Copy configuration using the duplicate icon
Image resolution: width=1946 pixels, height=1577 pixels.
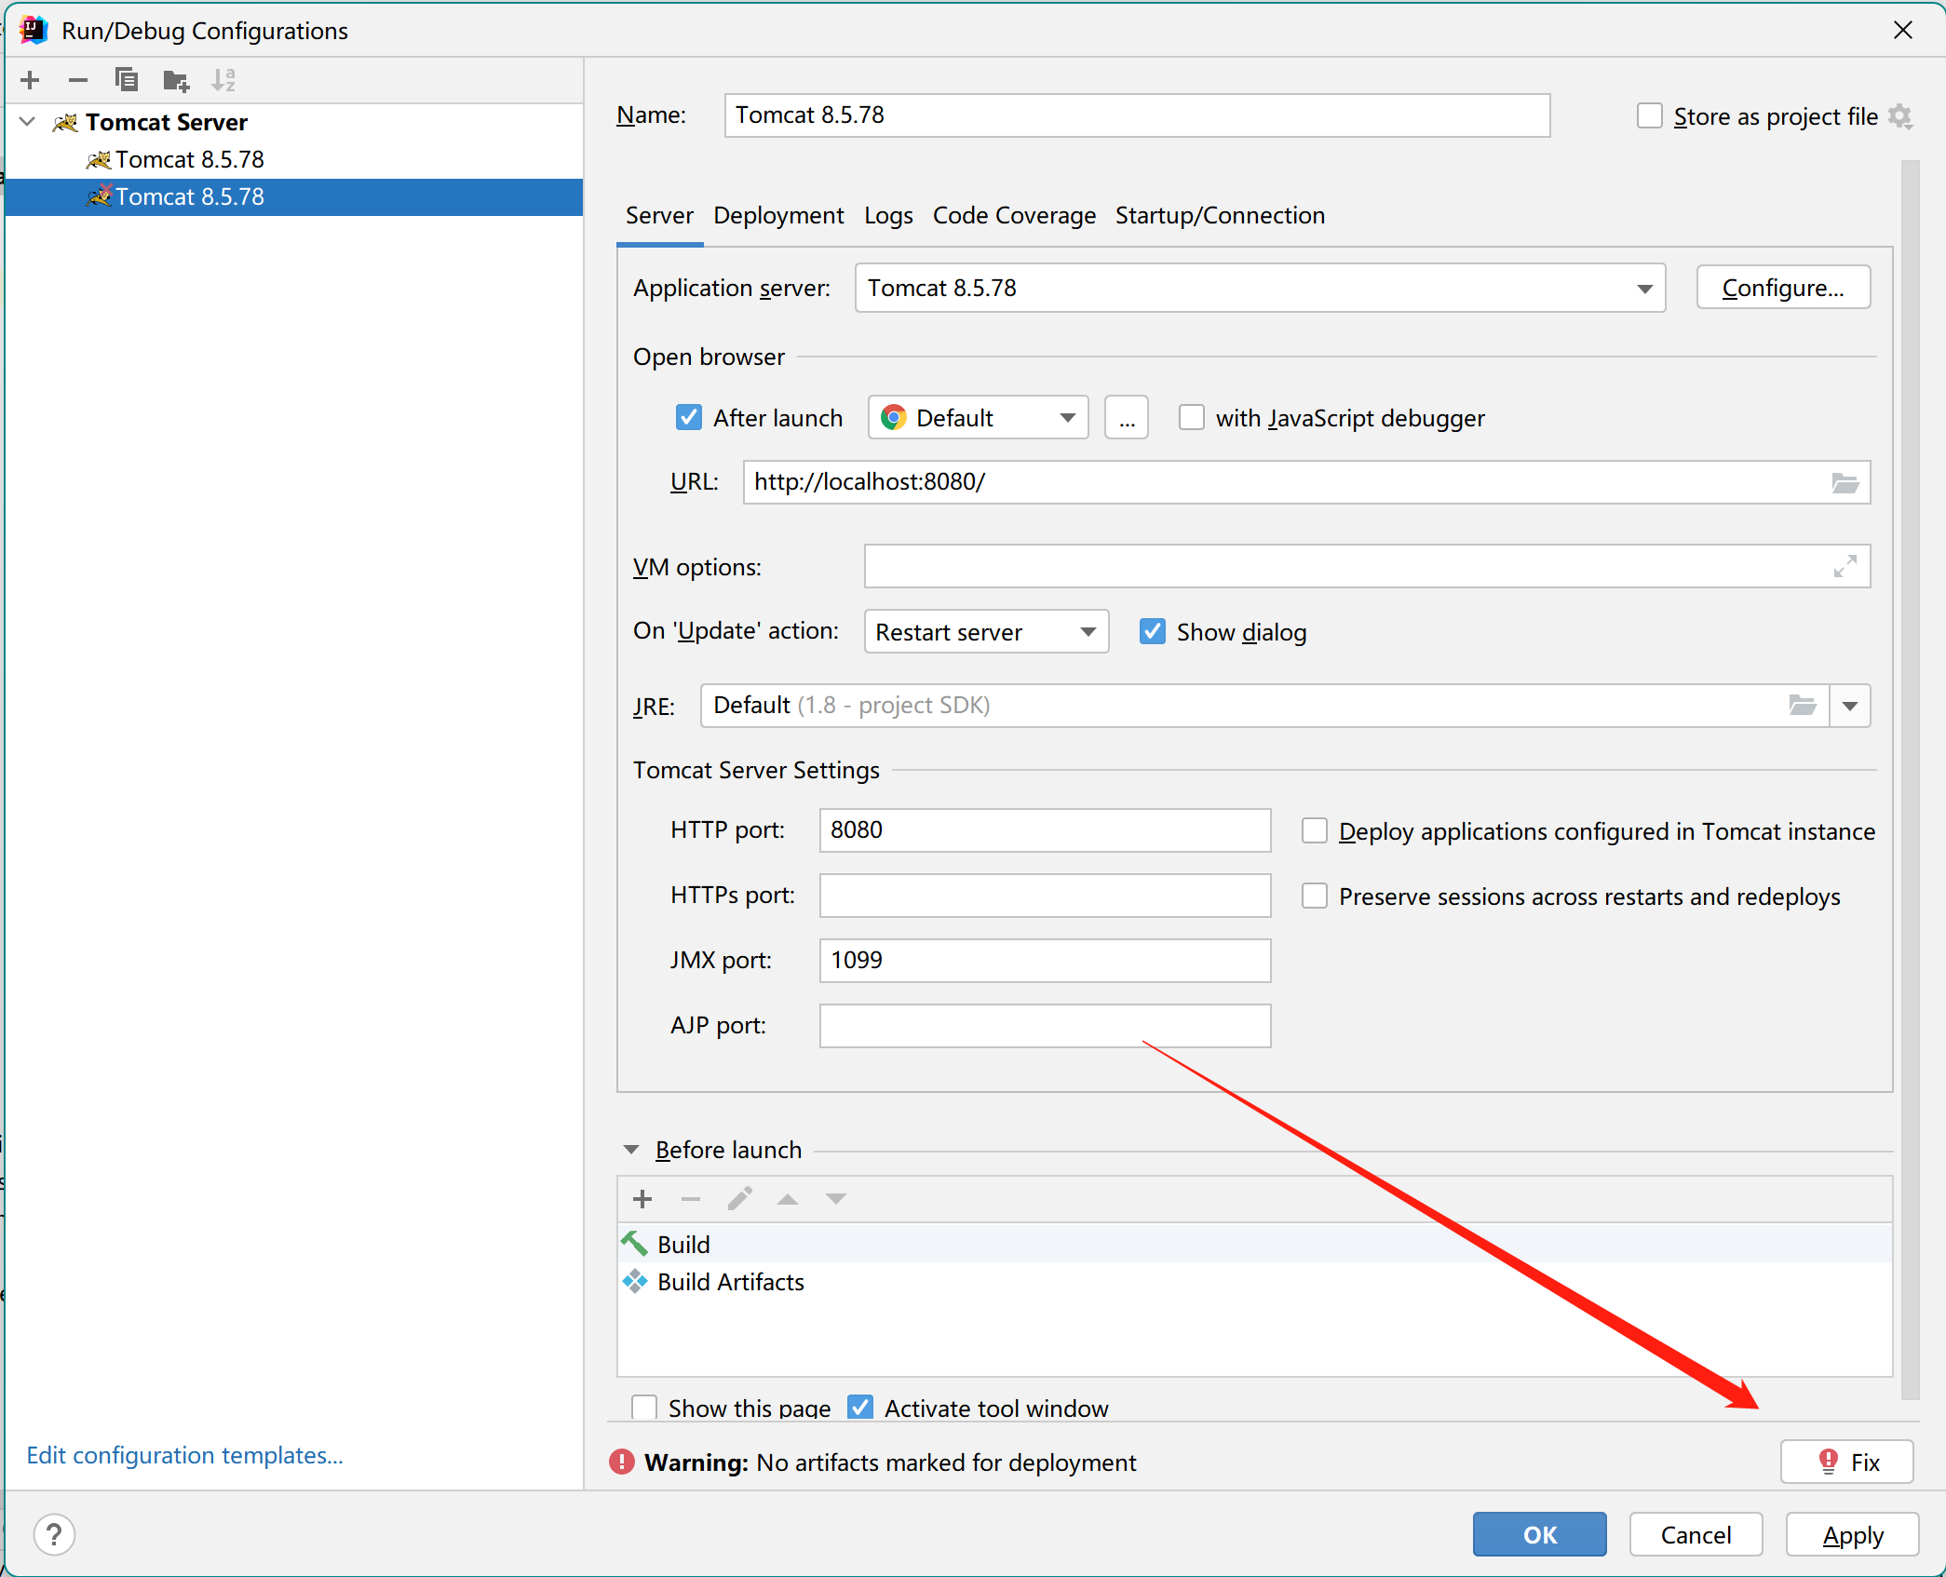[x=126, y=80]
